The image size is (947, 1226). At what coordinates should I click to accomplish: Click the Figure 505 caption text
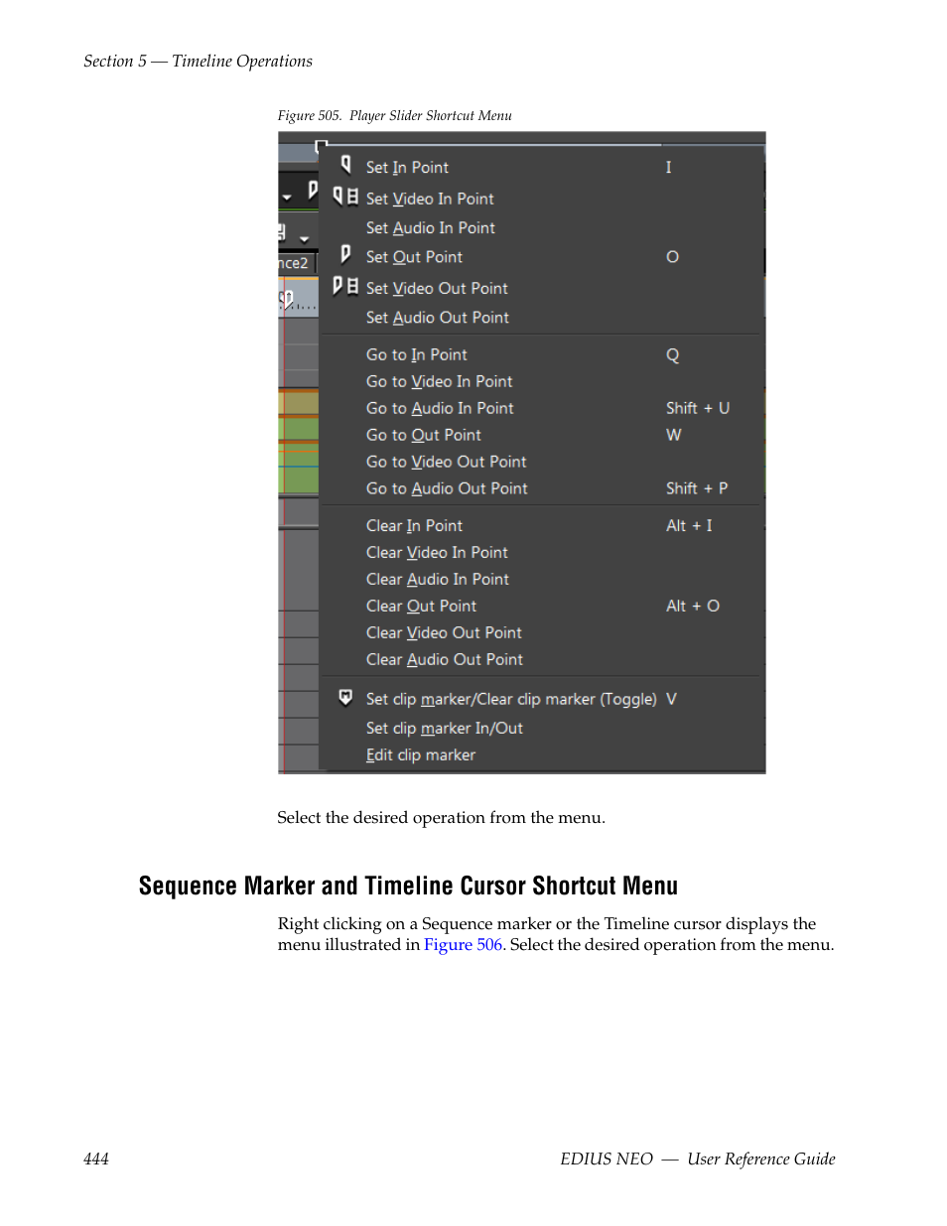point(394,115)
